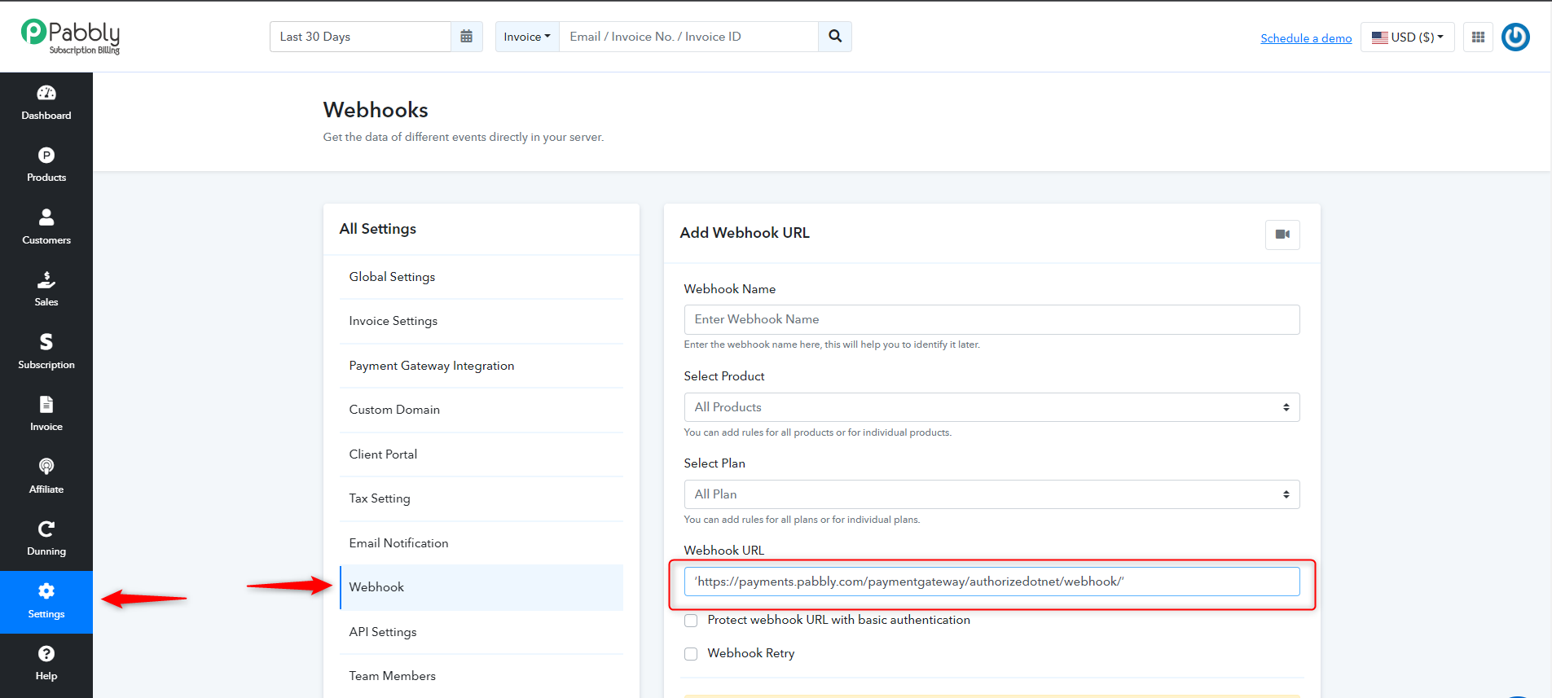
Task: Open Dunning from the sidebar
Action: click(46, 539)
